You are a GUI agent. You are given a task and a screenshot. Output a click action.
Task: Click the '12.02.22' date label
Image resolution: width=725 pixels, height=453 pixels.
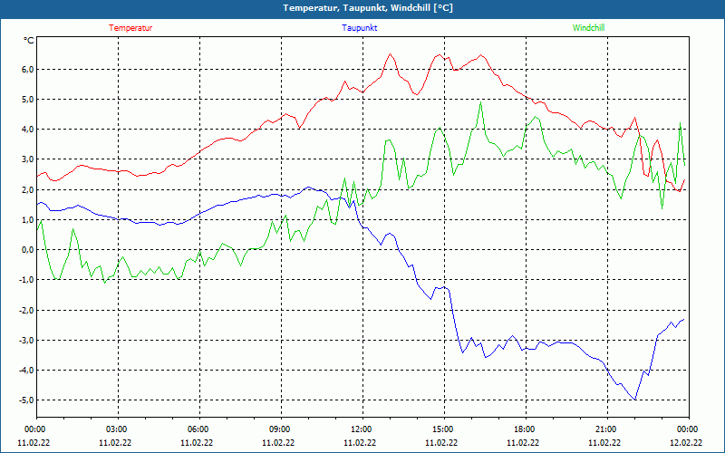coord(686,442)
